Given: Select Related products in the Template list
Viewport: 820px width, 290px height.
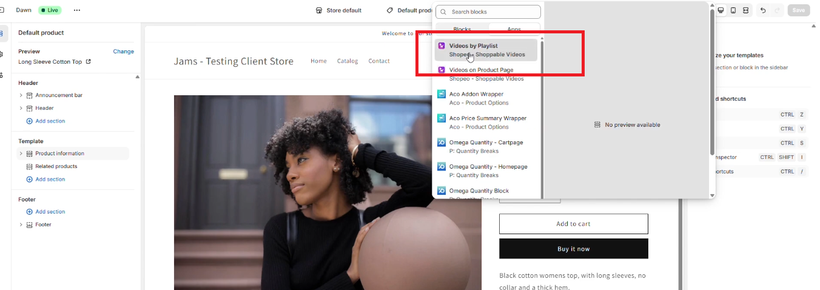Looking at the screenshot, I should click(56, 166).
